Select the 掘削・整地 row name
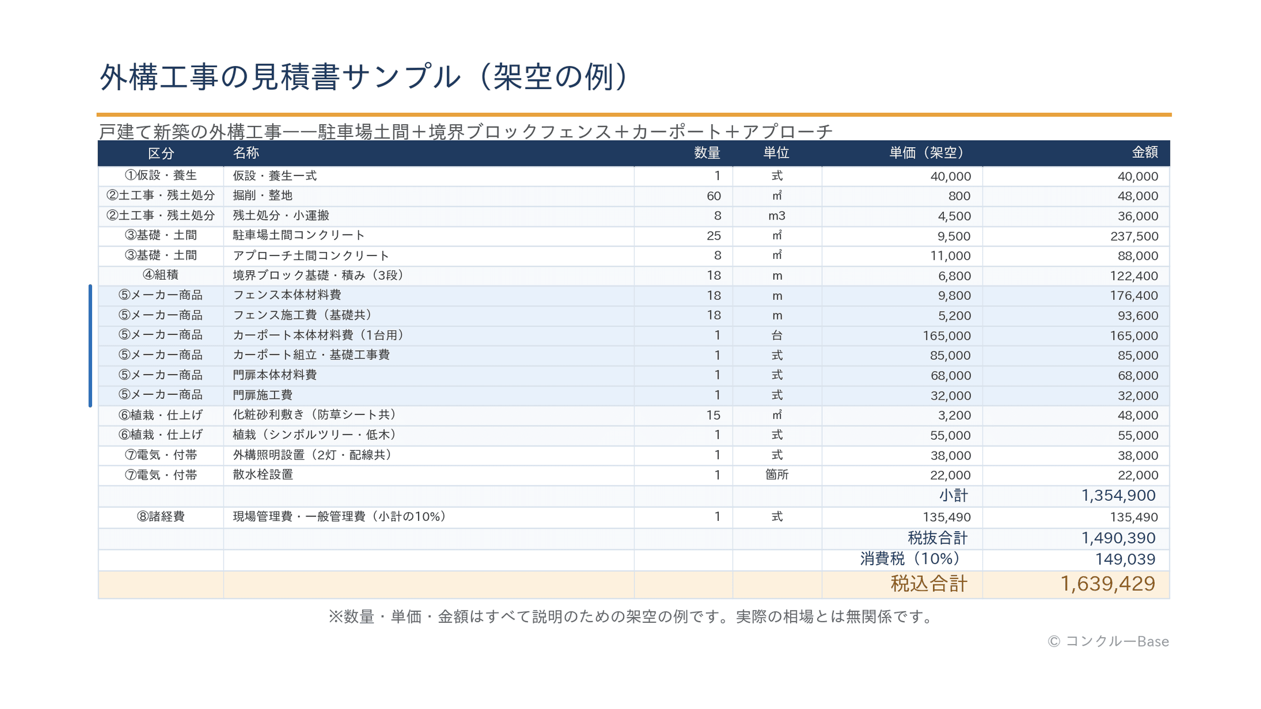Image resolution: width=1261 pixels, height=709 pixels. point(262,196)
